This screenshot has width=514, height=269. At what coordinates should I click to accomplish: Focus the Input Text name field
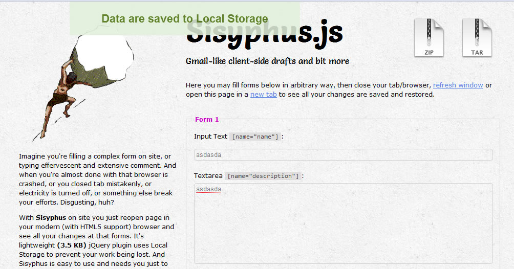point(343,155)
